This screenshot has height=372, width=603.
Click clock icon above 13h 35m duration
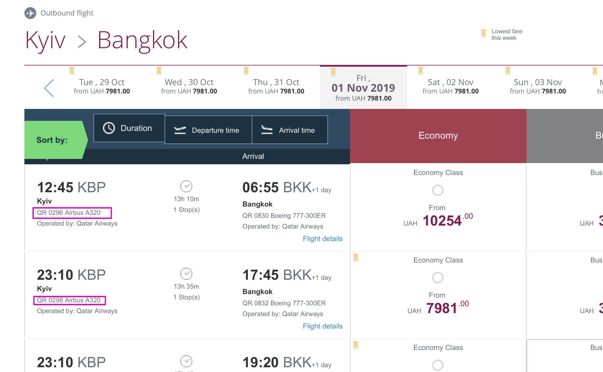click(186, 274)
